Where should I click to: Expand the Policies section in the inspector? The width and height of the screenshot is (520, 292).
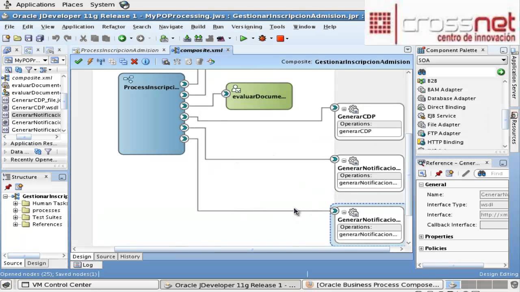(421, 248)
